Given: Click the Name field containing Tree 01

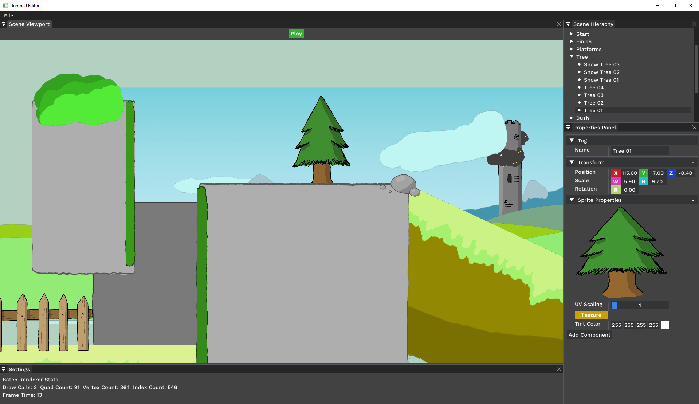Looking at the screenshot, I should 640,151.
